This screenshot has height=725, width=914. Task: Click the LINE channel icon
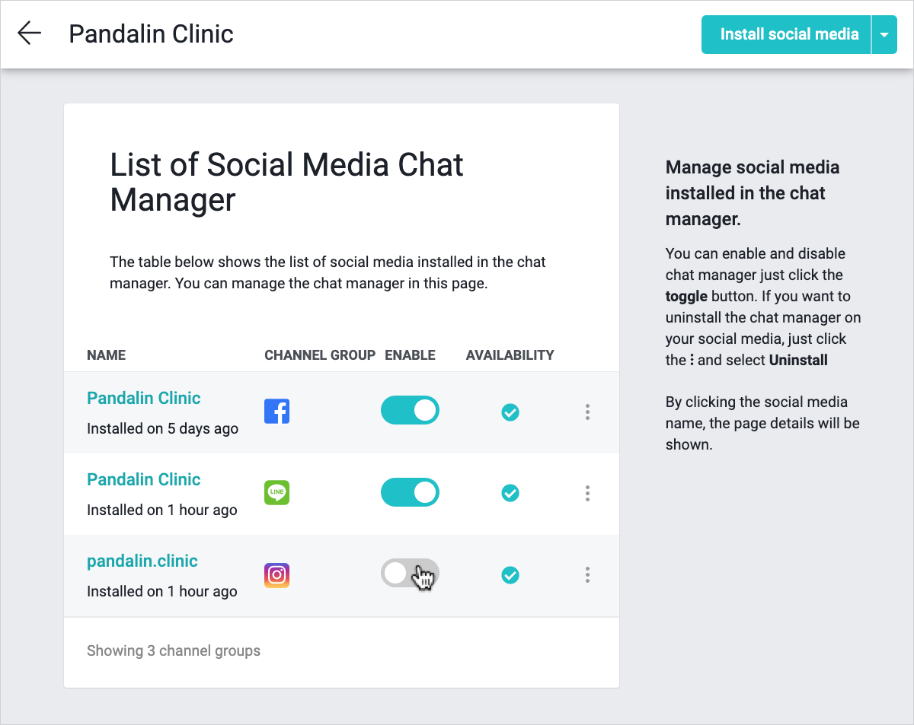click(276, 493)
